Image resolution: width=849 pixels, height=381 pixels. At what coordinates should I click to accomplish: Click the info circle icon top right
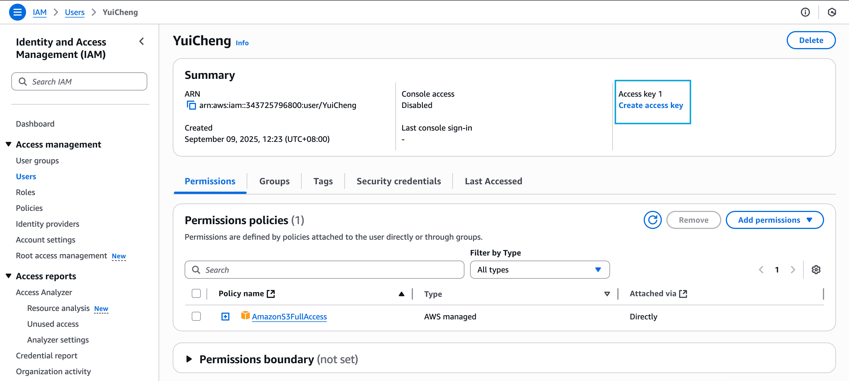[x=805, y=12]
